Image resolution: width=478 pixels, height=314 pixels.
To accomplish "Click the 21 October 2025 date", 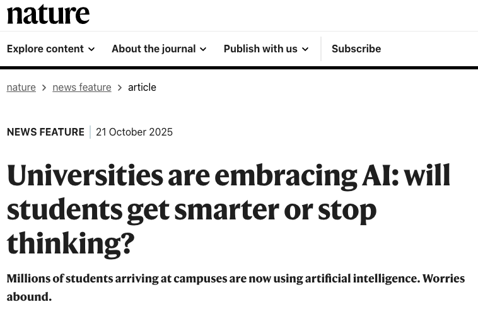I will 134,132.
